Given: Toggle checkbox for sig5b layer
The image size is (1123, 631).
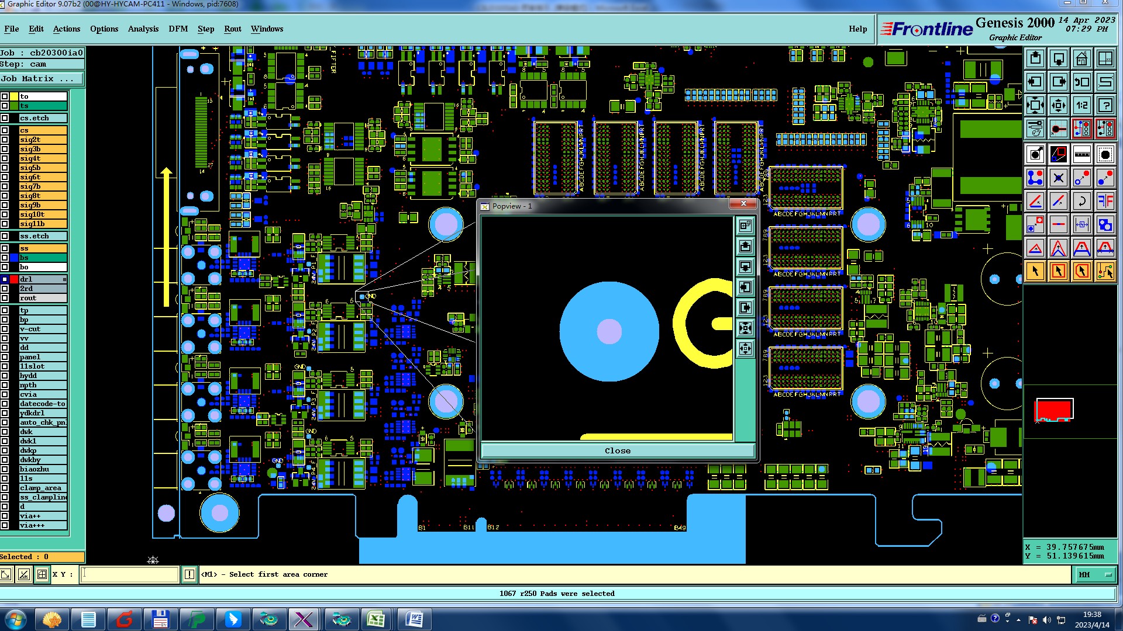Looking at the screenshot, I should (5, 168).
